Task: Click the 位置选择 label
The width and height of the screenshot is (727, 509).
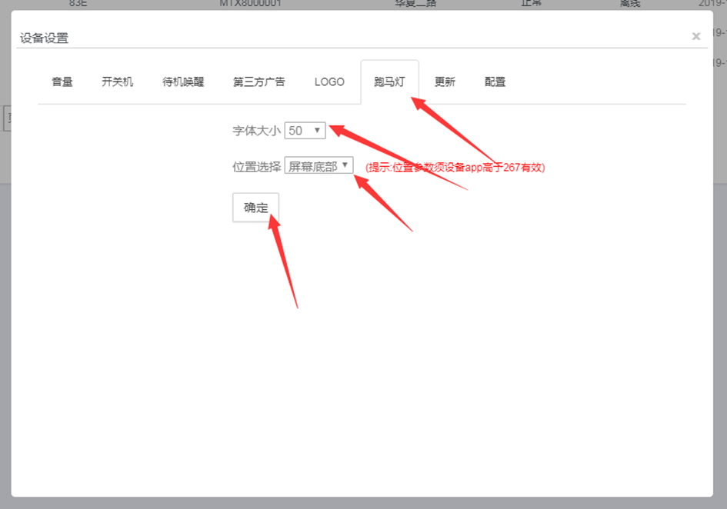Action: (x=256, y=166)
